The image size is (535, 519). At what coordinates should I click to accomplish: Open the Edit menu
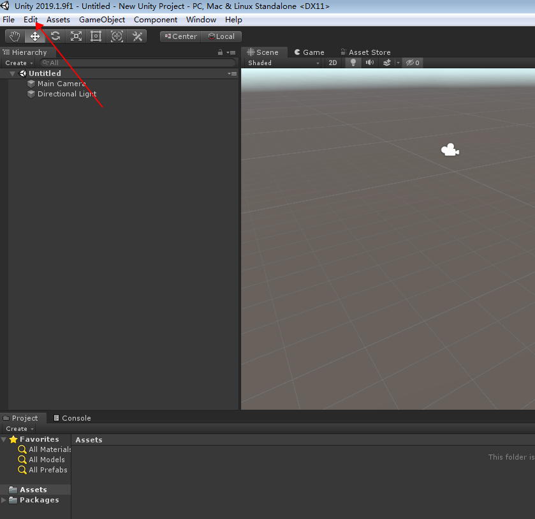31,19
